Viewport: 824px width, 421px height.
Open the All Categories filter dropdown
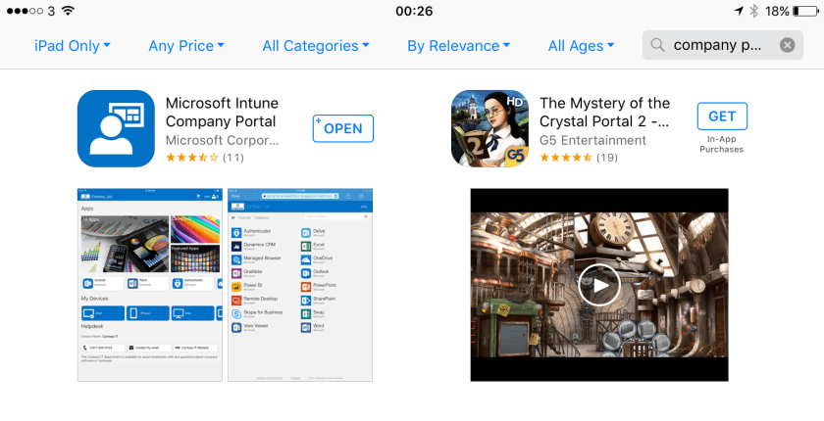coord(316,45)
